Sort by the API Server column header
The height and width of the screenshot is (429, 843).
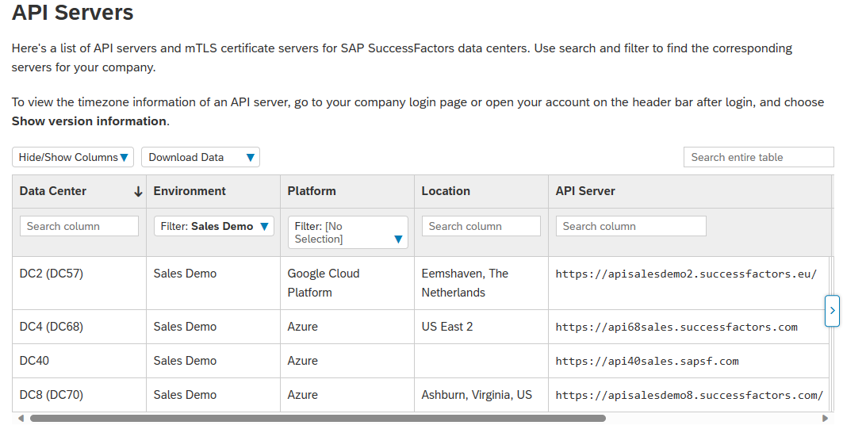(x=585, y=191)
